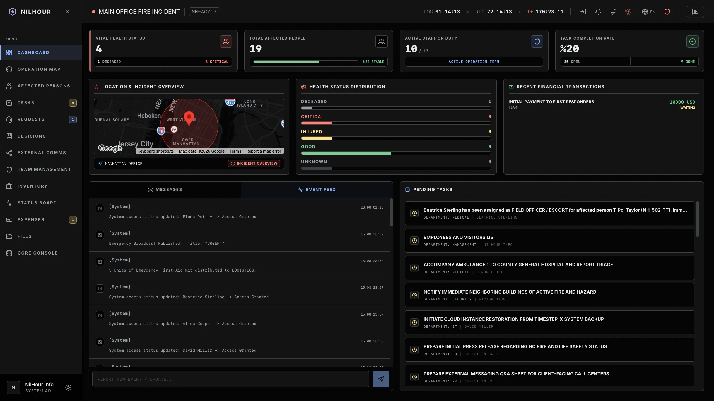This screenshot has width=714, height=401.
Task: Open Requests in the sidebar
Action: point(41,119)
